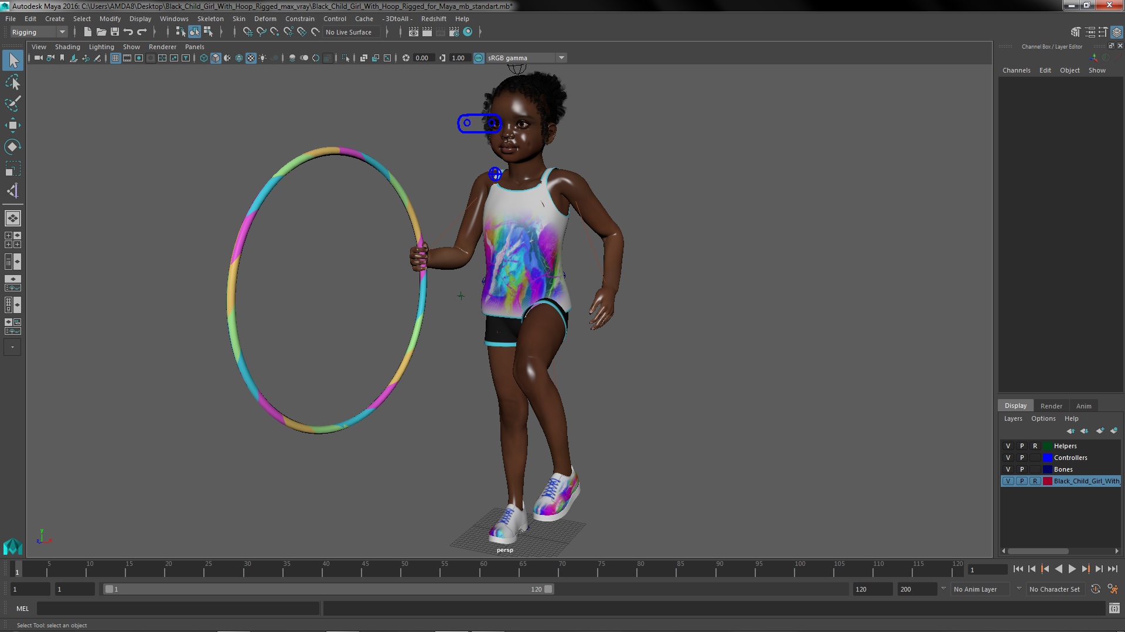
Task: Expand the sRGB gamma dropdown
Action: tap(561, 58)
